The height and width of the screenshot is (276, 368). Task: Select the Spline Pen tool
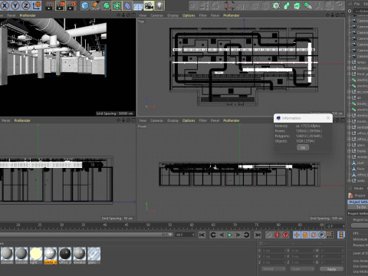(96, 5)
